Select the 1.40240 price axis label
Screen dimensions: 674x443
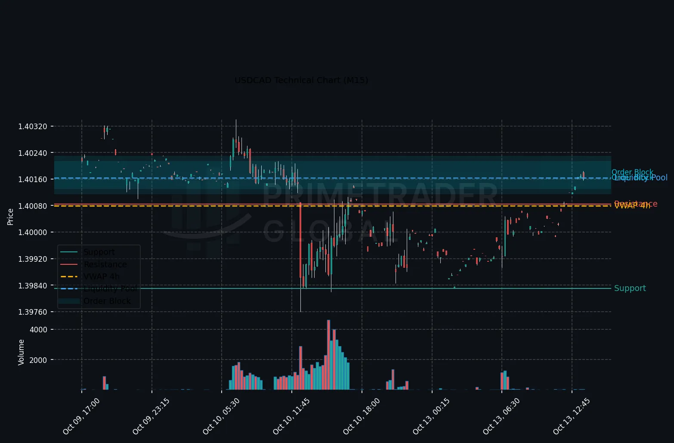click(x=33, y=153)
